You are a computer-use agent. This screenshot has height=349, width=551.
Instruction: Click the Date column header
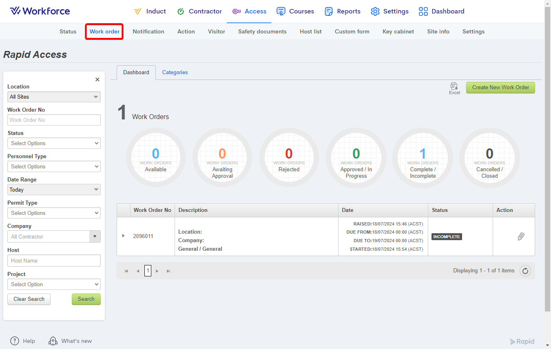(x=383, y=210)
